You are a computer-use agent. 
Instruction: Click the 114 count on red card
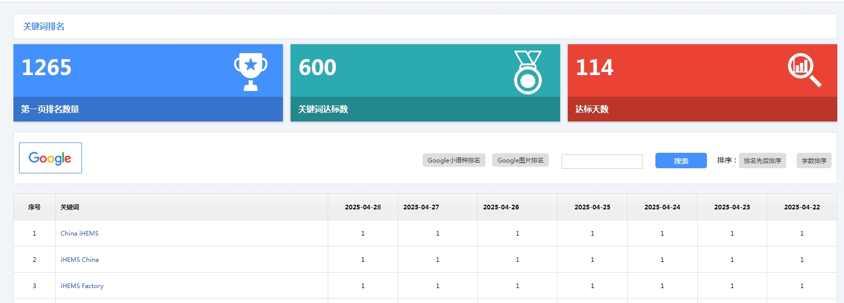pos(595,67)
